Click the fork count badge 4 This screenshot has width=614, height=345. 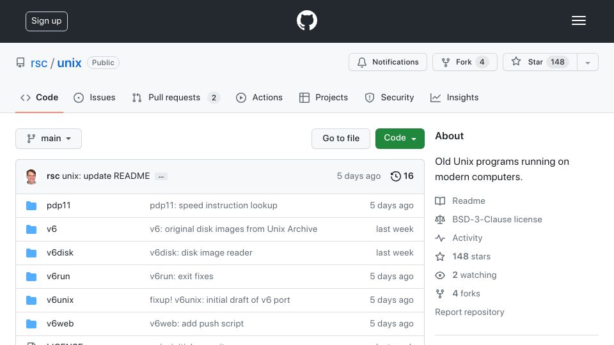tap(482, 62)
